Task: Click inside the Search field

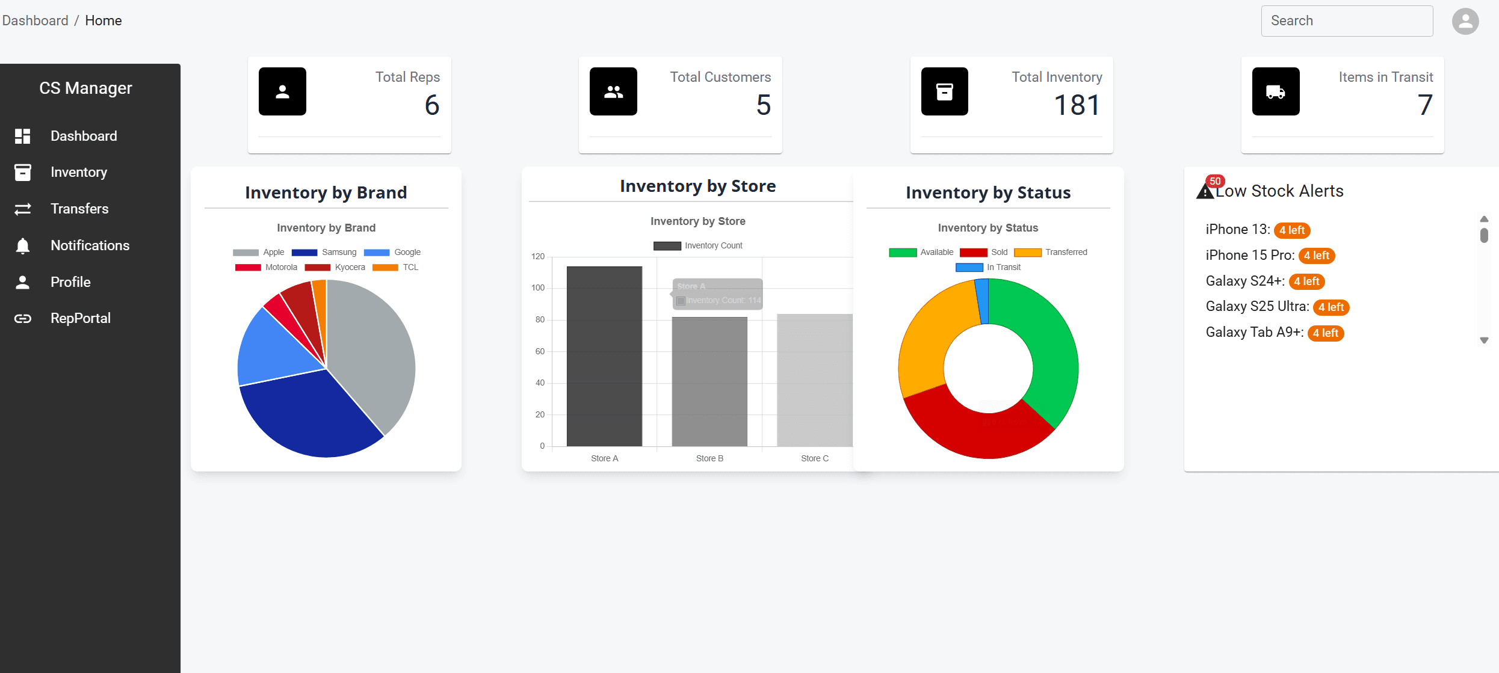Action: pos(1347,20)
